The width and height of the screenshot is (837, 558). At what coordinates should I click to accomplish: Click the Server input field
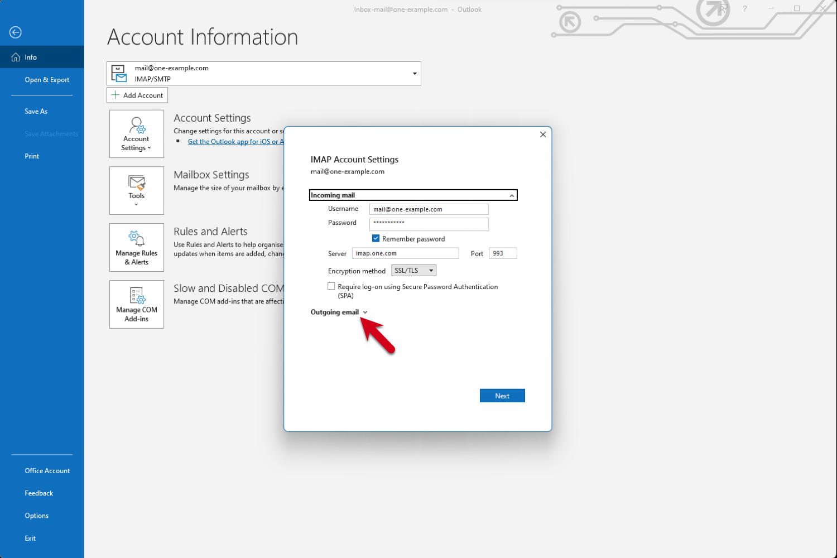click(x=406, y=253)
